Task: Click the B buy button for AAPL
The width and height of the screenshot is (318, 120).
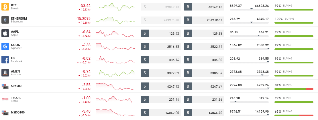Action: click(x=188, y=34)
